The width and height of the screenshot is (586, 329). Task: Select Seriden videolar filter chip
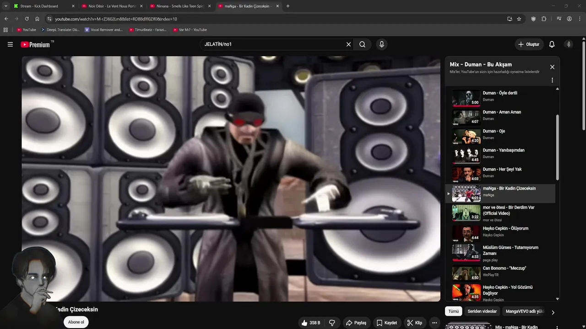click(x=482, y=311)
